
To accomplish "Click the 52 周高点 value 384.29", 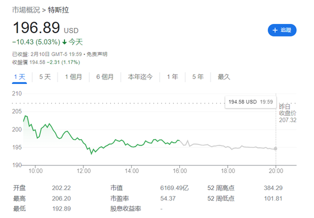I will (273, 188).
